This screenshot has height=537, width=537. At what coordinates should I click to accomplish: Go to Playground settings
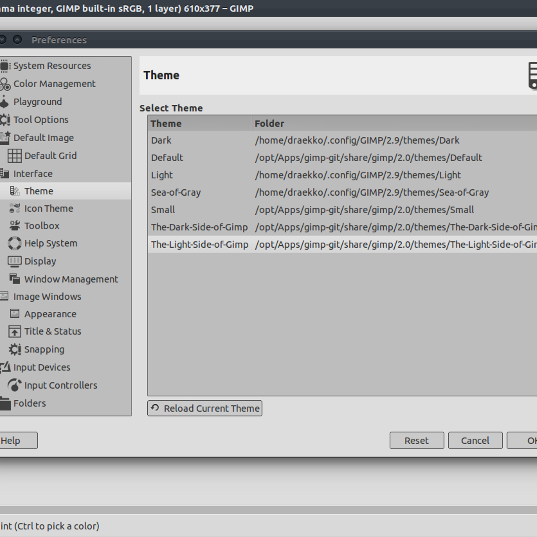point(38,102)
